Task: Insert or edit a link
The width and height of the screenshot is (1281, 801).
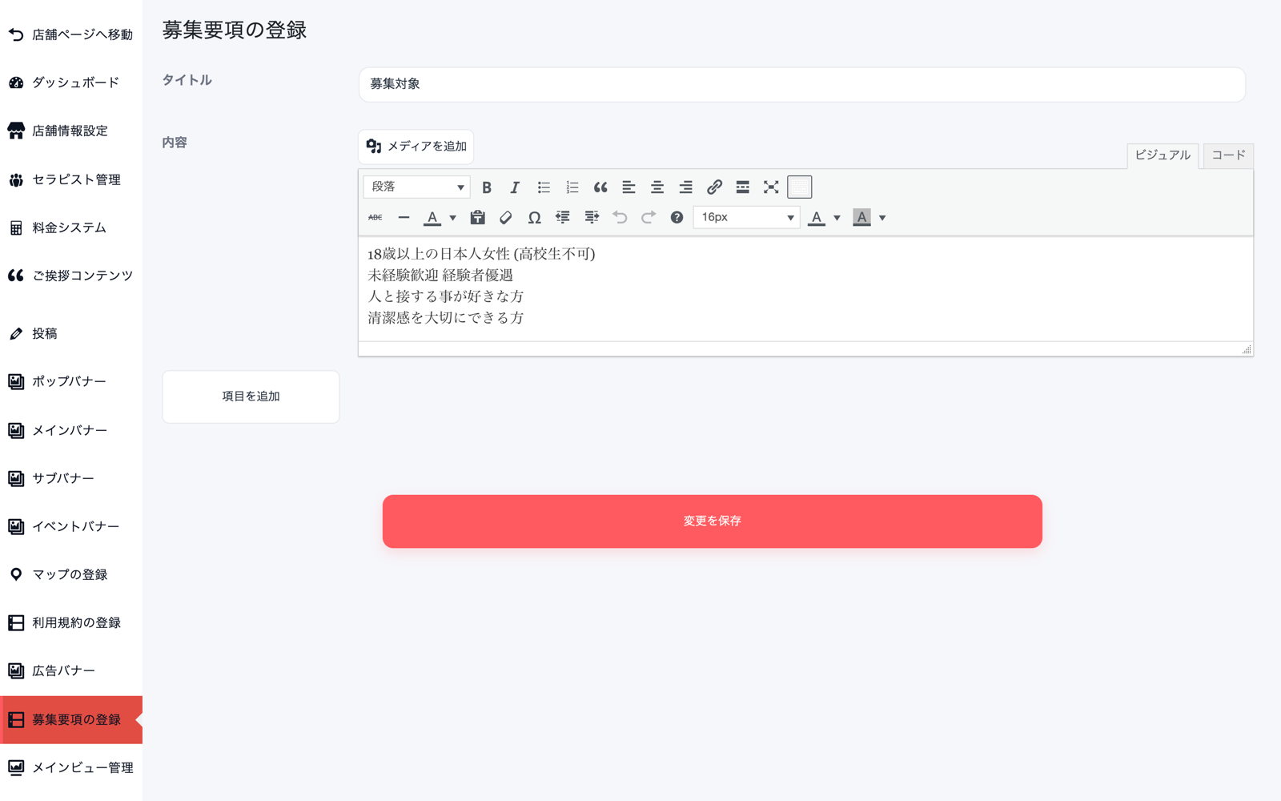Action: click(x=714, y=187)
